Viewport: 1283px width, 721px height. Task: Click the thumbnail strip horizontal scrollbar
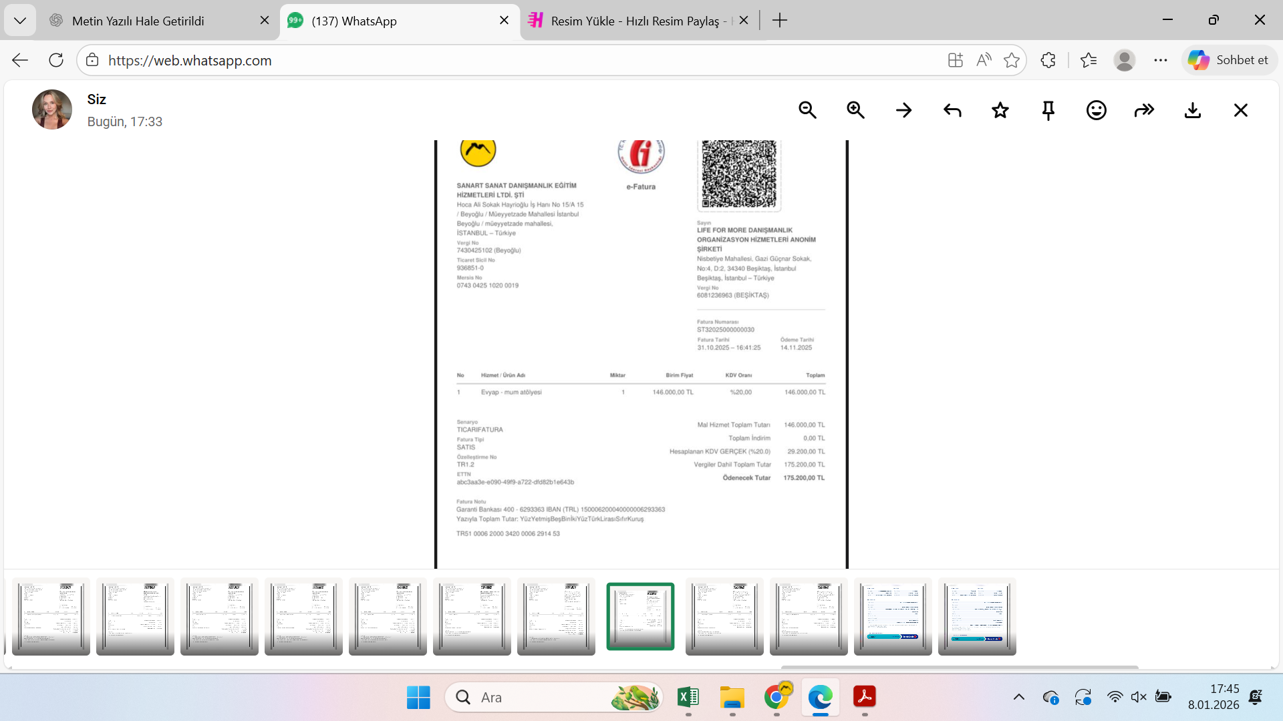coord(960,667)
